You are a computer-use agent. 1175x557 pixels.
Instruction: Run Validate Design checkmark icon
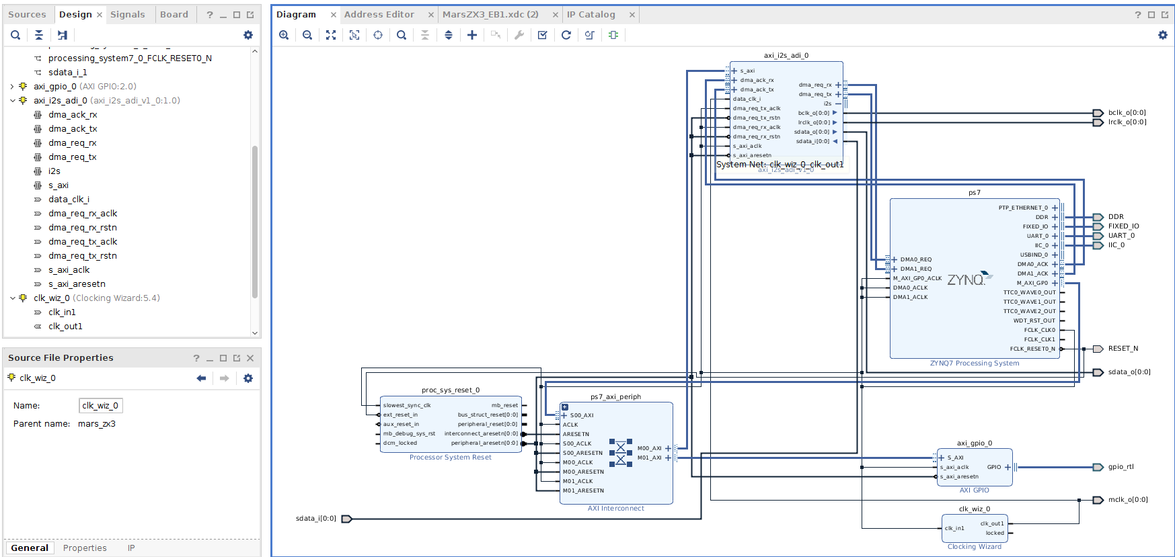click(543, 35)
